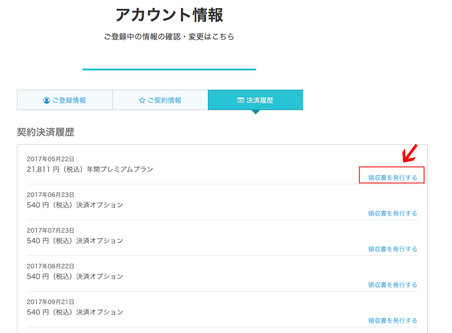Screen dimensions: 452x333
Task: Issue receipt for 2017年06月23日 payment
Action: 392,213
